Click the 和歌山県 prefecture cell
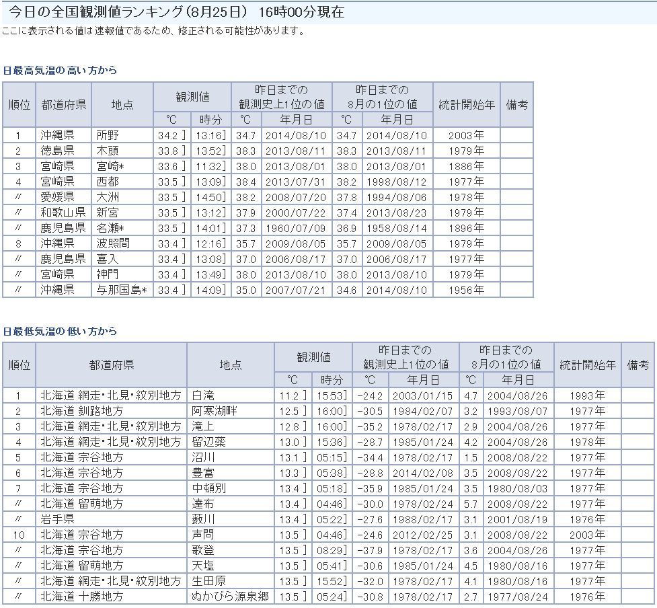Viewport: 657px width, 608px height. click(62, 213)
